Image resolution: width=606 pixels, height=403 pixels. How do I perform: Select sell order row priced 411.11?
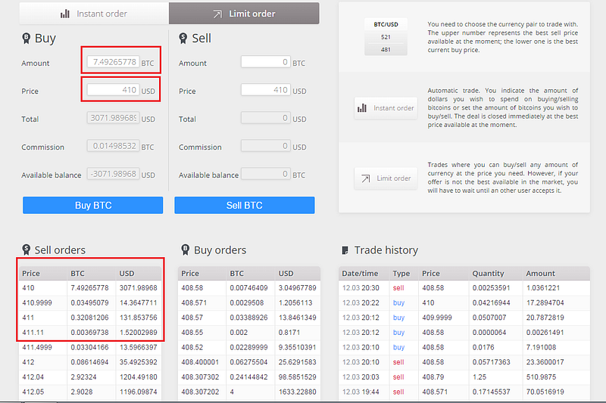tap(90, 333)
